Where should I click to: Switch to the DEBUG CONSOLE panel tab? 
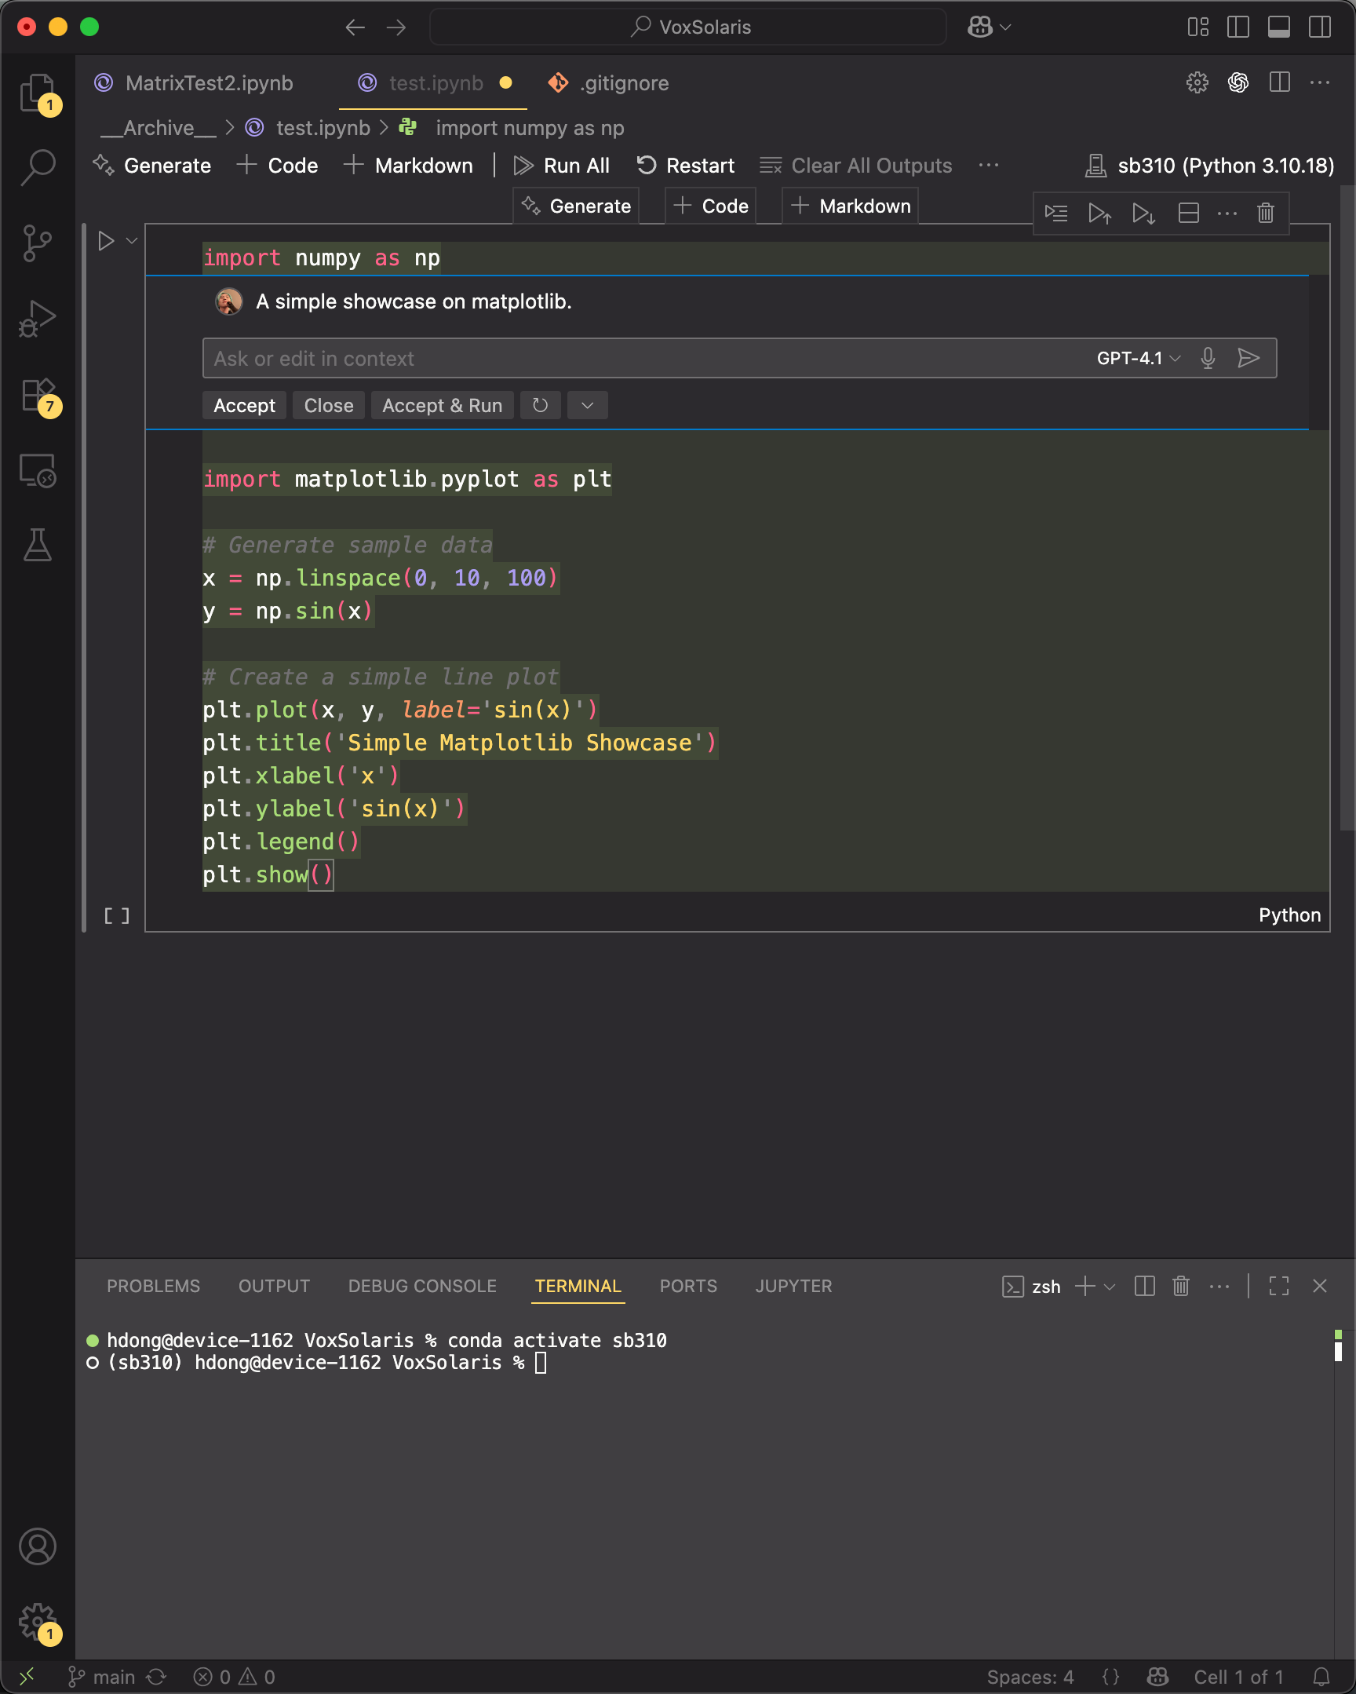pos(422,1287)
